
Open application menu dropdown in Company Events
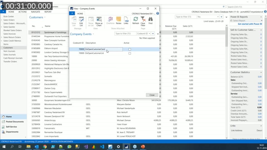72,13
